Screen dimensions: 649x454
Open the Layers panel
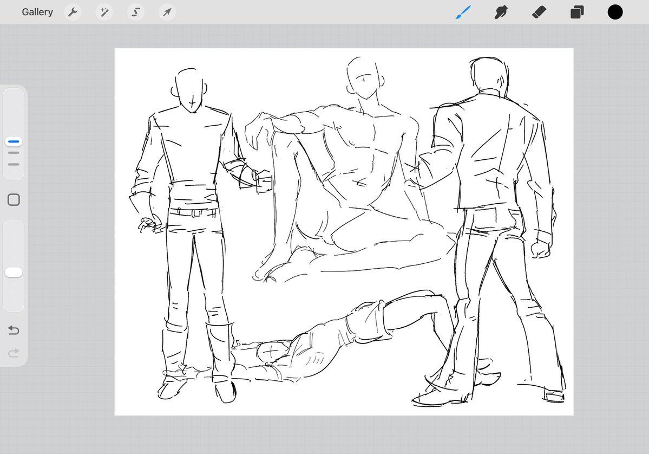click(577, 12)
